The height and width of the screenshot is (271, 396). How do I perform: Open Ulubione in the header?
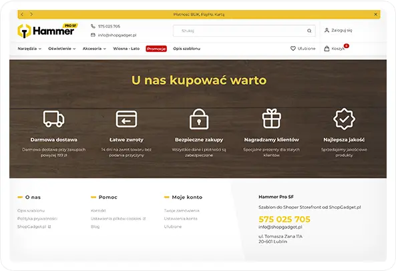307,49
